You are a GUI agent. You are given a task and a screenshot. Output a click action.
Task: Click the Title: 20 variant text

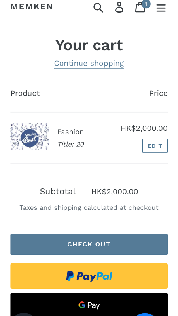tap(71, 144)
